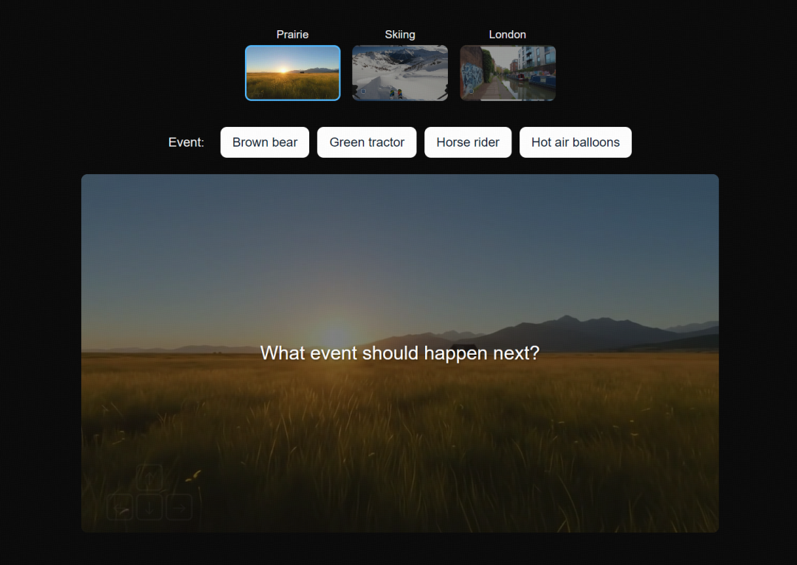Image resolution: width=797 pixels, height=565 pixels.
Task: Choose the Hot air balloons event
Action: tap(576, 142)
